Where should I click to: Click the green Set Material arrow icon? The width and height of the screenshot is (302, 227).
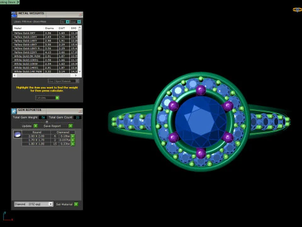(x=76, y=204)
